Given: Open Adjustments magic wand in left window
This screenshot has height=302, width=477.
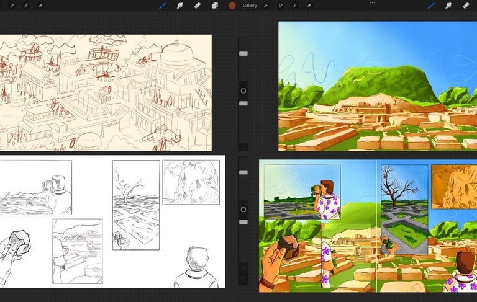Looking at the screenshot, I should tap(12, 6).
